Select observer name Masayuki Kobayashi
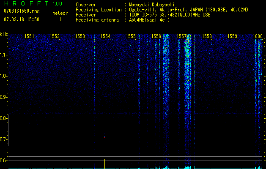Viewport: 266px width, 169px height. point(152,5)
